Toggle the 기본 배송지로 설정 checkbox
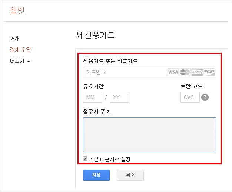This screenshot has height=192, width=232. coord(85,159)
